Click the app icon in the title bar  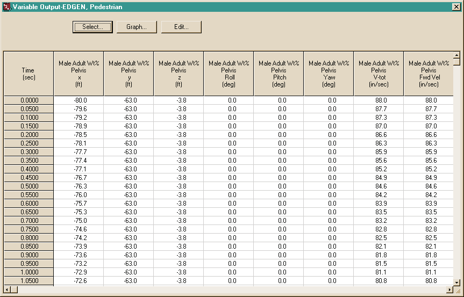click(x=6, y=6)
